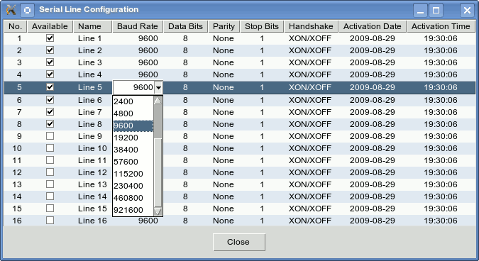
Task: Click the Parity column header
Action: (224, 26)
